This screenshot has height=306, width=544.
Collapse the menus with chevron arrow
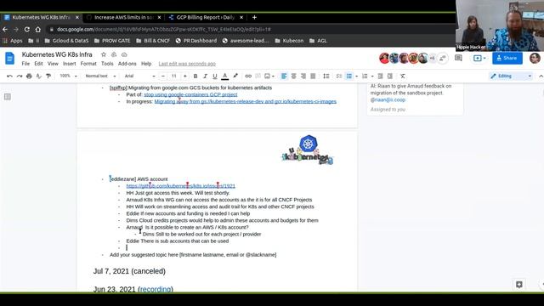coord(541,76)
